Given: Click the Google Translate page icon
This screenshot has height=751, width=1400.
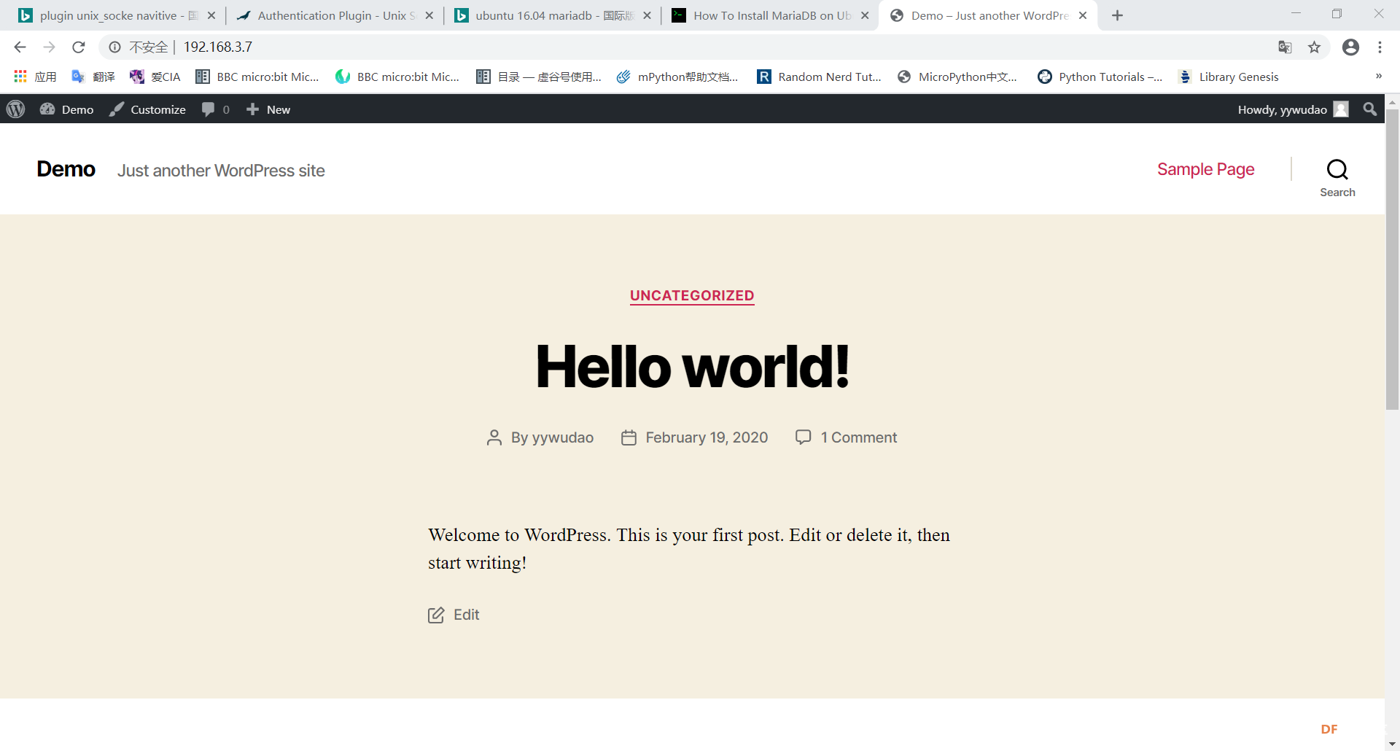Looking at the screenshot, I should [1285, 47].
